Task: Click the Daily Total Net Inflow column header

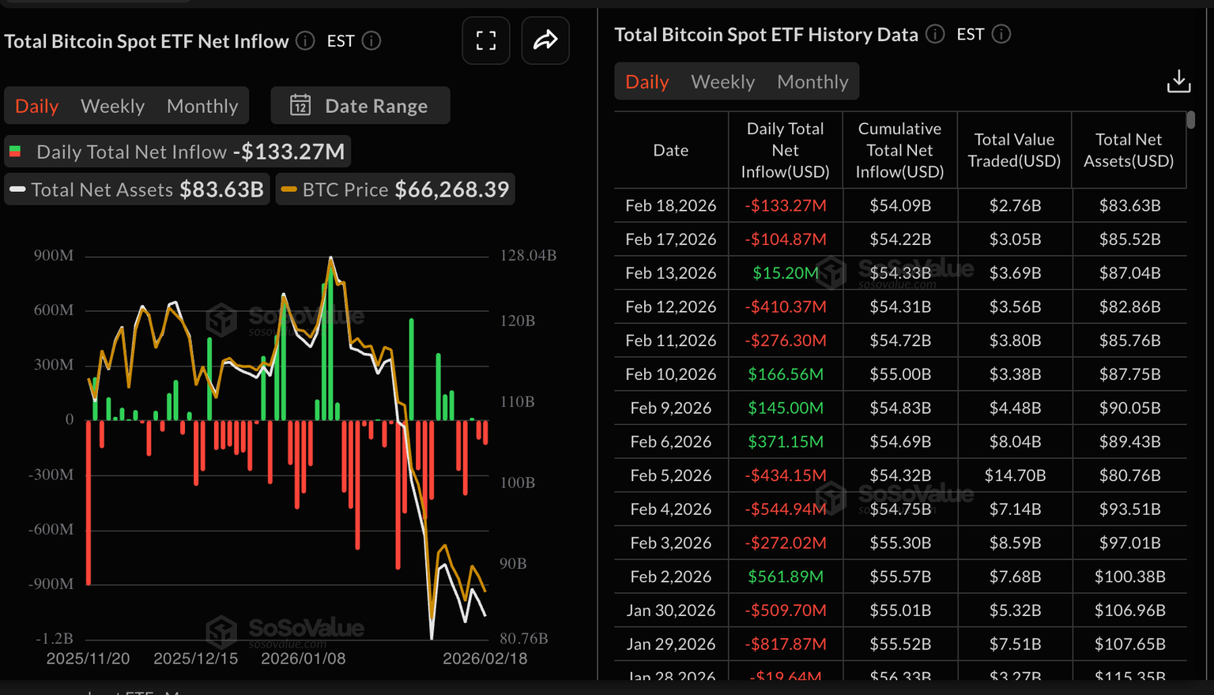Action: click(785, 150)
